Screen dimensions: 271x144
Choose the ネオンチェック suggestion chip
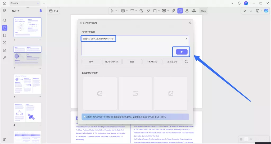tap(152, 61)
